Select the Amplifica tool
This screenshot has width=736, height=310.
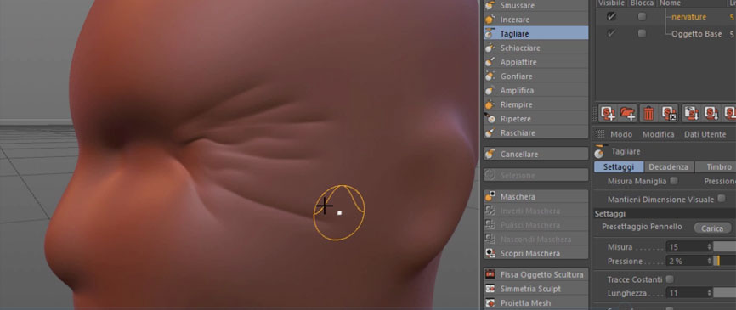pyautogui.click(x=535, y=90)
